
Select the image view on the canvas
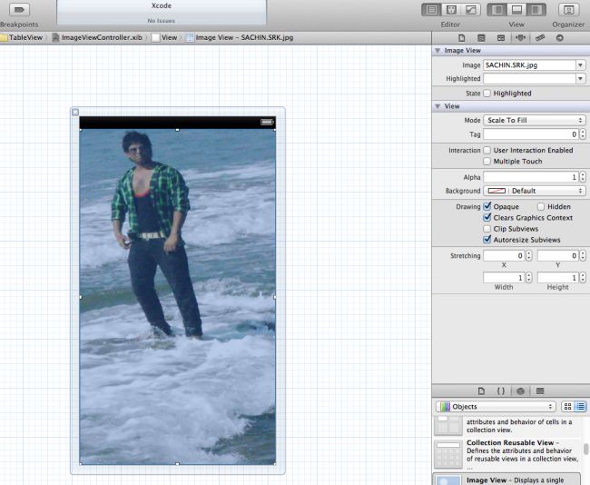pos(178,297)
